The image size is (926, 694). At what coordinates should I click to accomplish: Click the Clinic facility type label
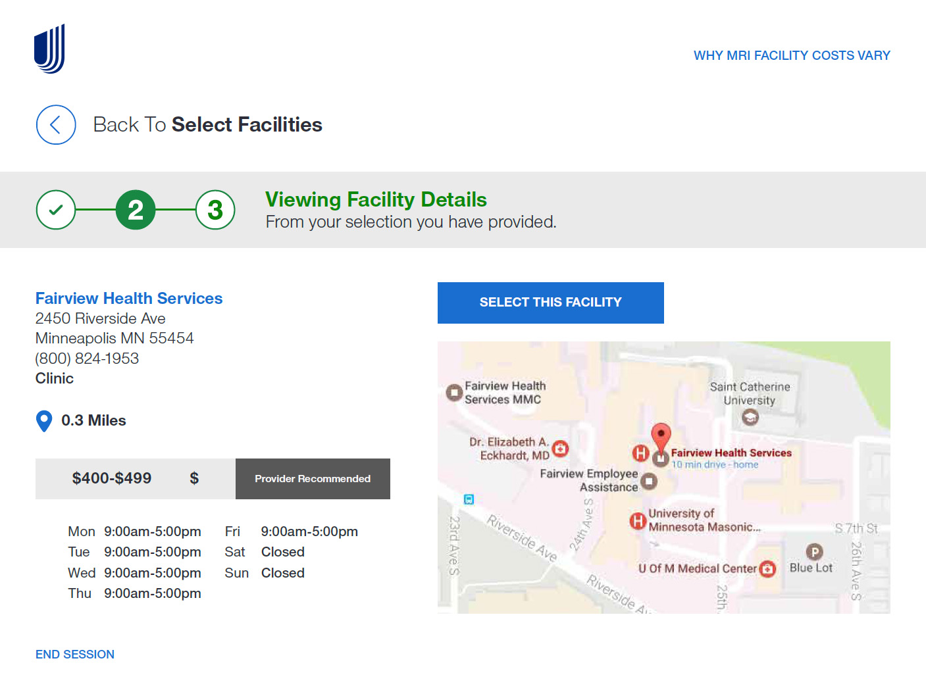point(55,378)
